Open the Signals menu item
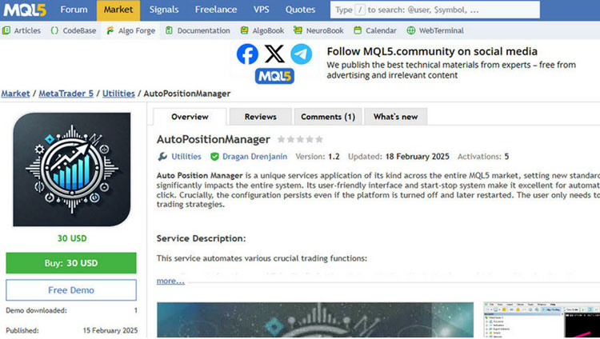The height and width of the screenshot is (339, 600). pos(164,10)
